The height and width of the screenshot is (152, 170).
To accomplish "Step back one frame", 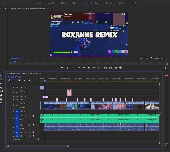I will [x=84, y=68].
